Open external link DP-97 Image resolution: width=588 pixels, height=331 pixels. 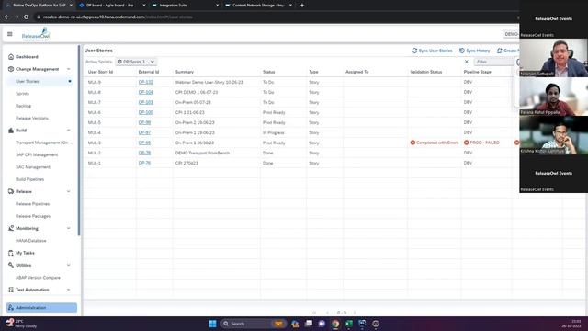click(x=144, y=132)
